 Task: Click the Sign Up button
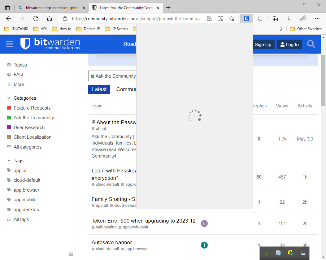263,45
